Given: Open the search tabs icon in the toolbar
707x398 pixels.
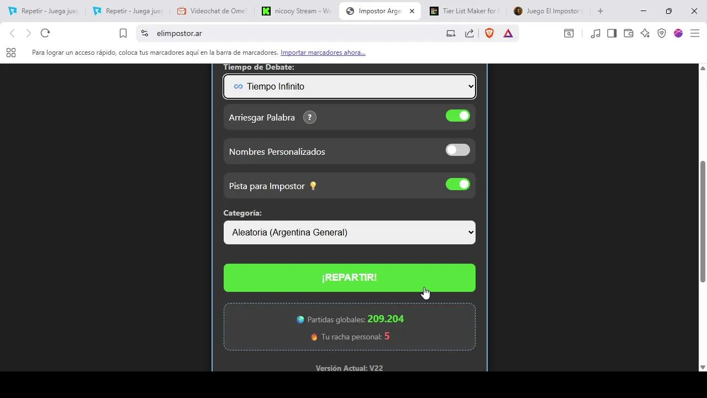Looking at the screenshot, I should (x=568, y=33).
